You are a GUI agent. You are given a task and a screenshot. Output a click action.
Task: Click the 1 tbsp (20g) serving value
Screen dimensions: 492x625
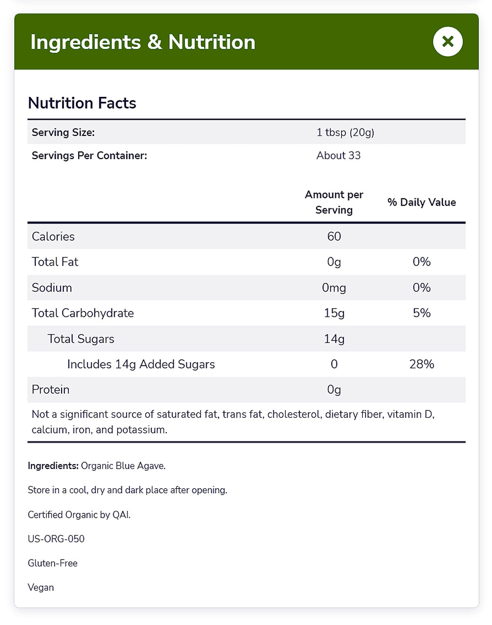[345, 132]
